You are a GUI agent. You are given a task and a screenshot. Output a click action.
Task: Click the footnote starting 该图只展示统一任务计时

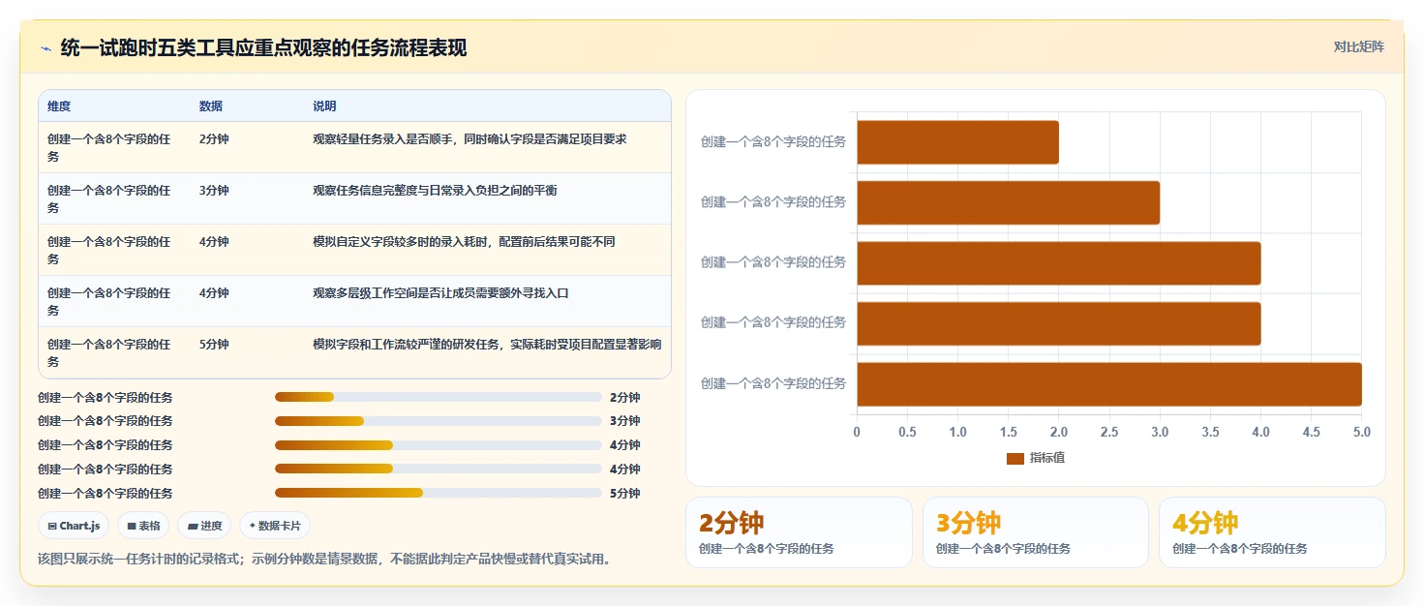[324, 560]
